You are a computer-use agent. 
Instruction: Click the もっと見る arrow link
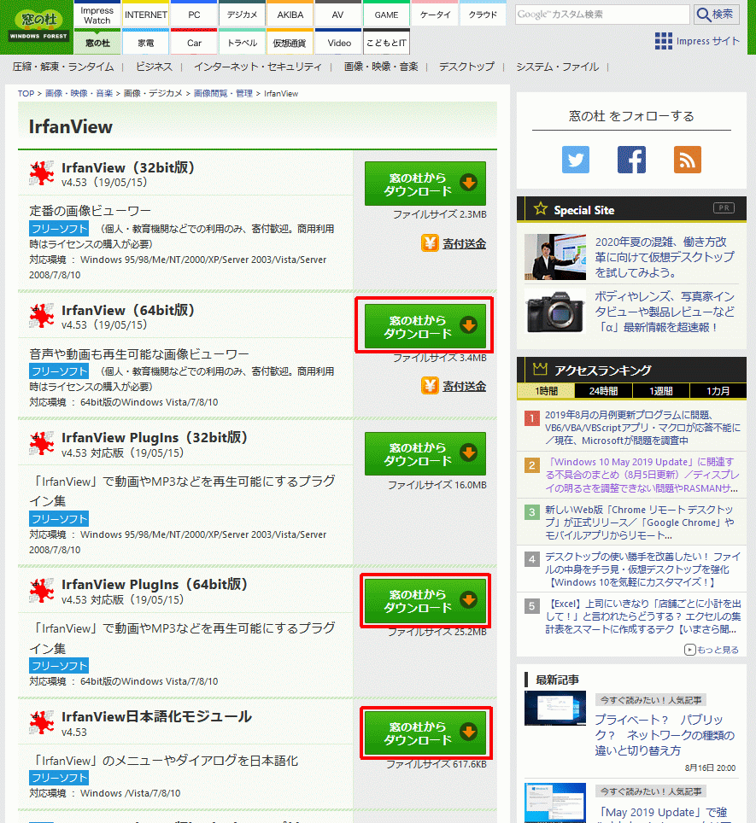712,650
